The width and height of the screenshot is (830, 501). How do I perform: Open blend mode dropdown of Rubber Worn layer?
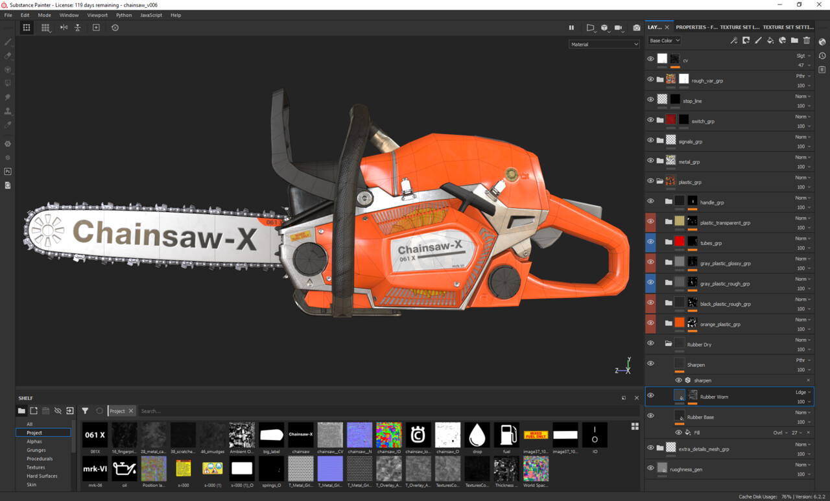point(803,392)
